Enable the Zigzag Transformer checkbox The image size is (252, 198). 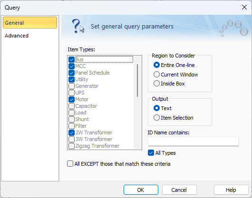click(x=71, y=146)
